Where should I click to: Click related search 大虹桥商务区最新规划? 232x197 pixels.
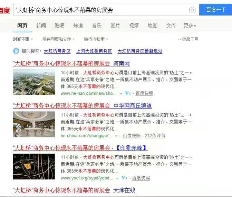coord(140,51)
